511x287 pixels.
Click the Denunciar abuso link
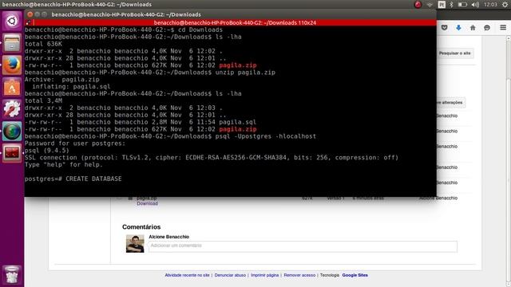coord(230,275)
